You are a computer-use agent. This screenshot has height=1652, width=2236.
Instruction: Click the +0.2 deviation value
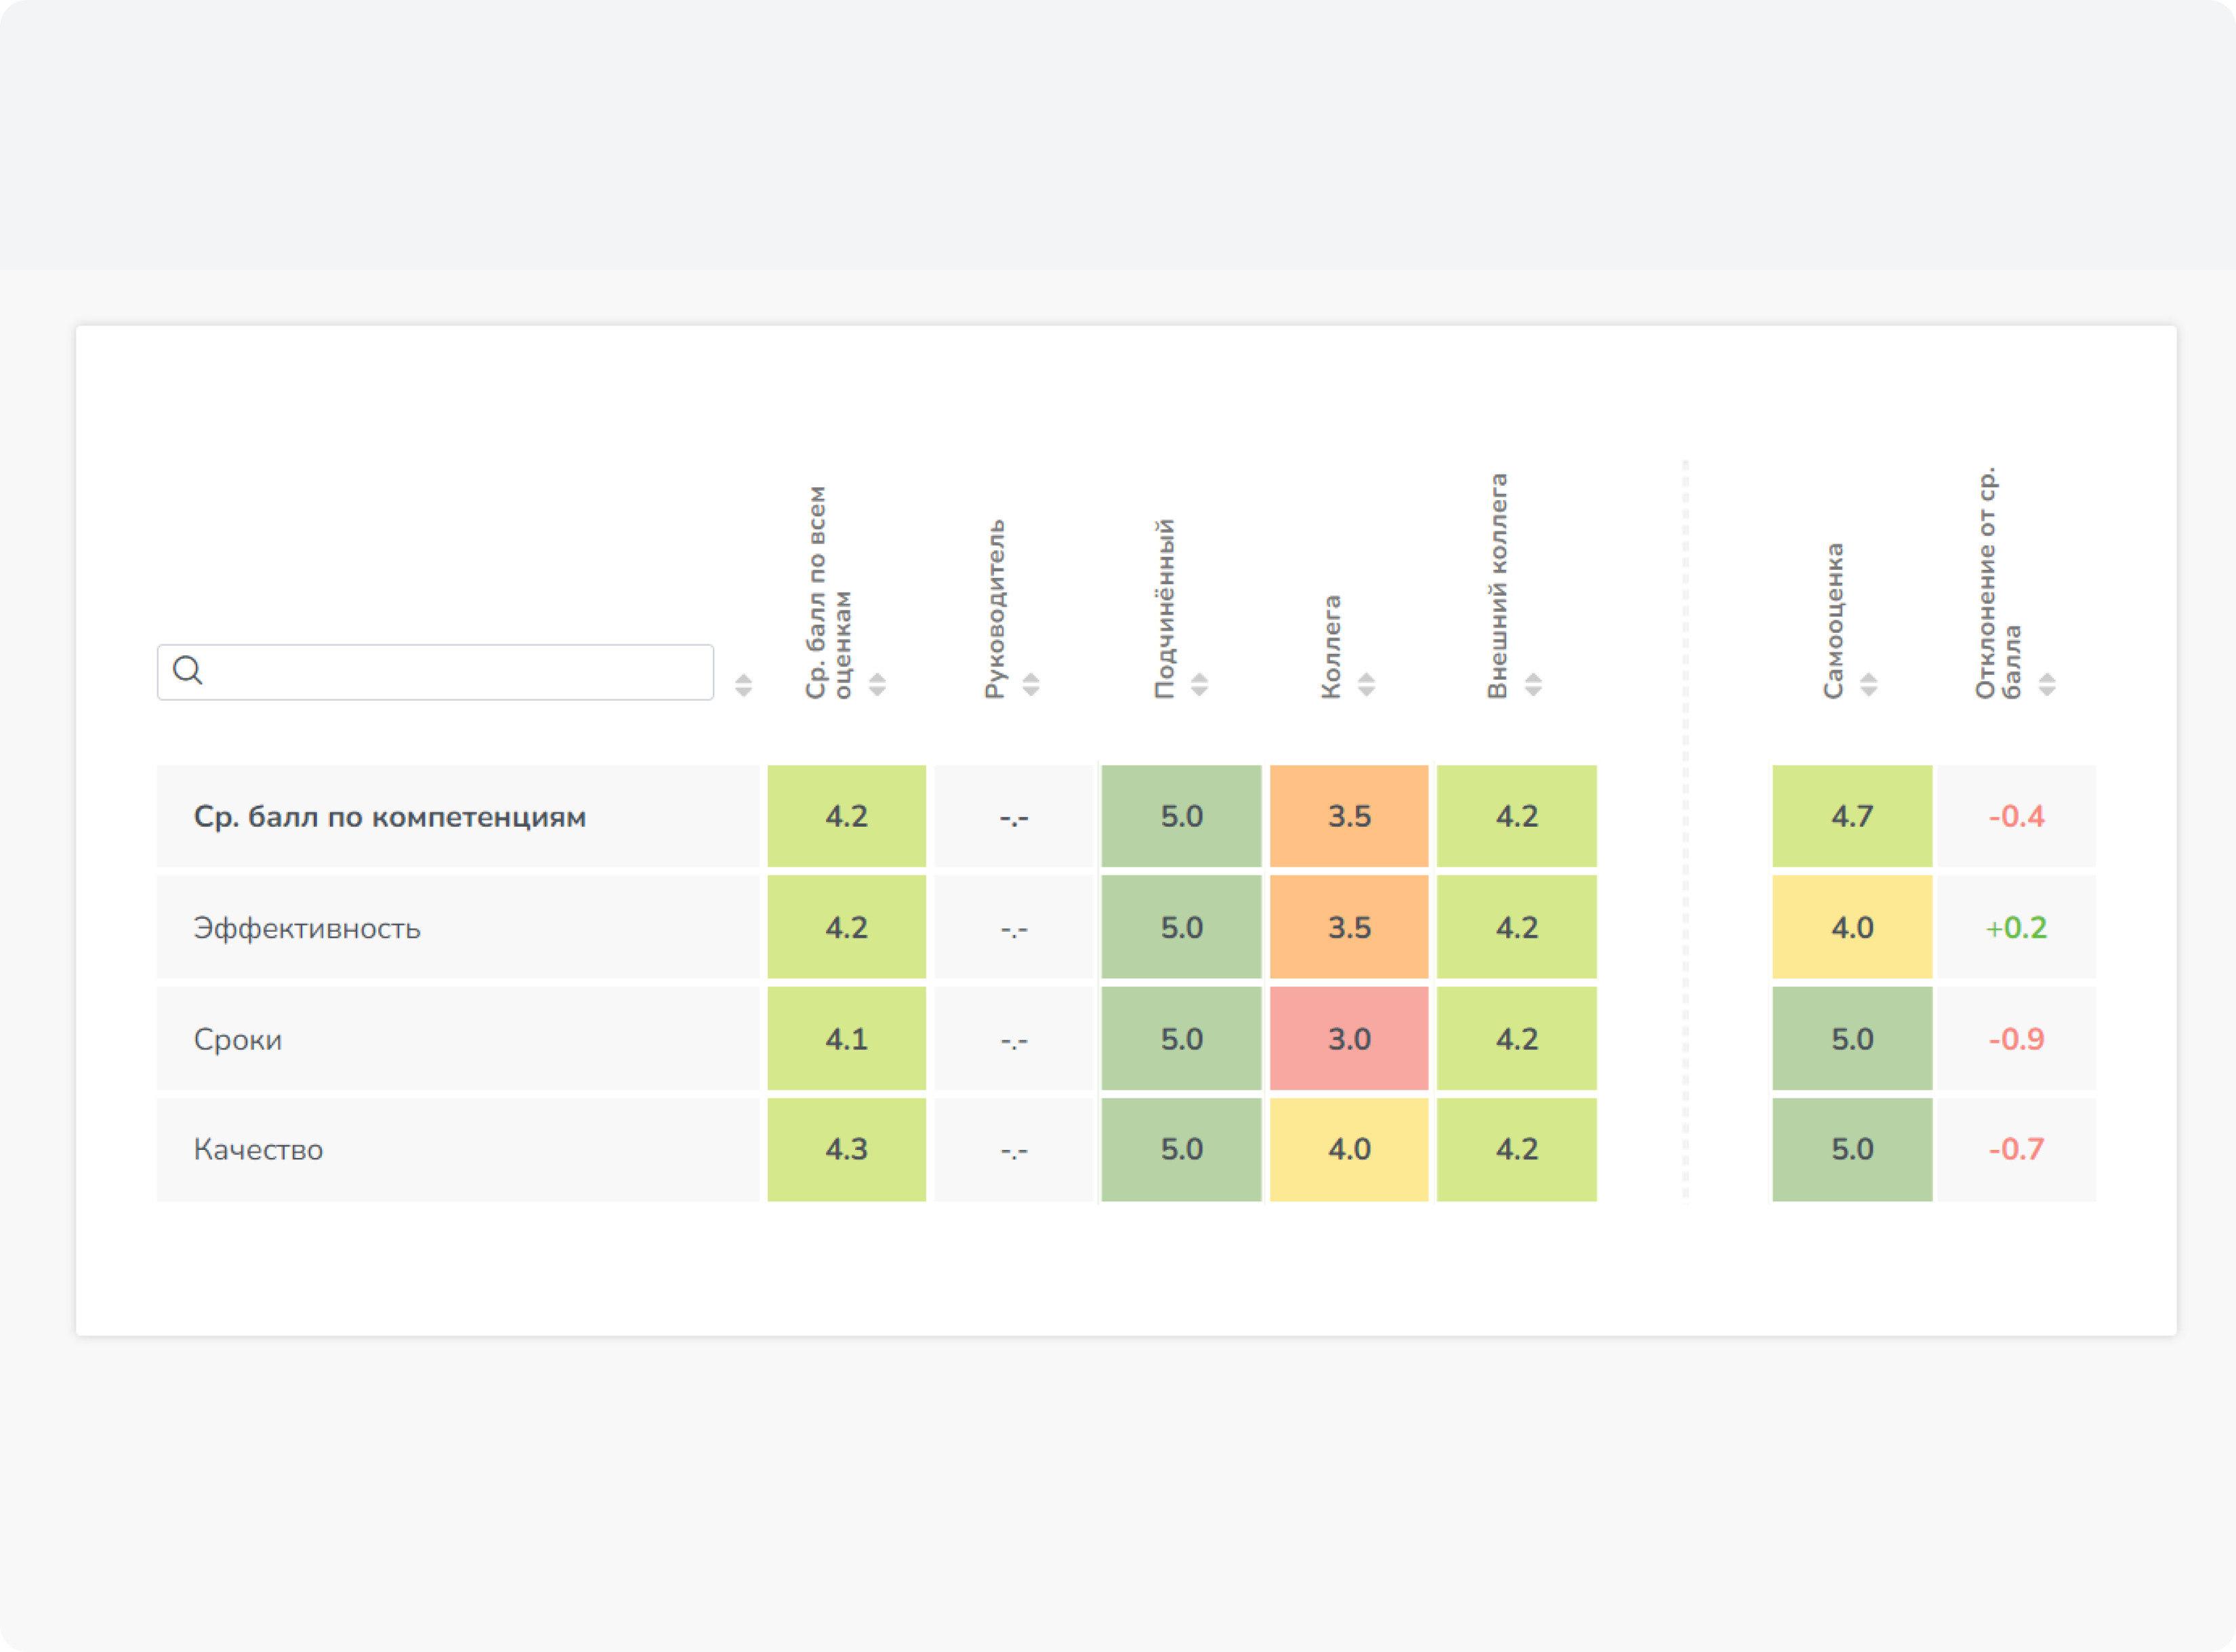pos(2016,928)
